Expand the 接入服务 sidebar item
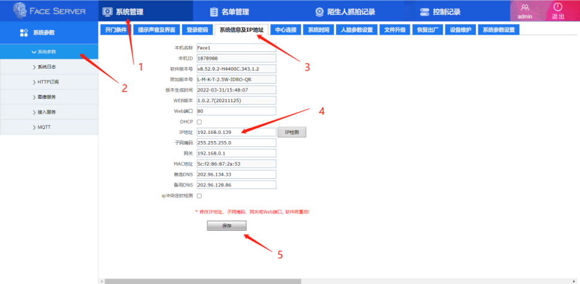 49,112
